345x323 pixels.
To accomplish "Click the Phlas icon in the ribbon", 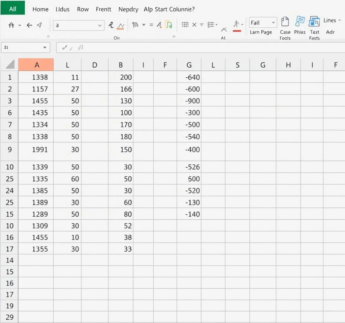I will click(x=300, y=22).
